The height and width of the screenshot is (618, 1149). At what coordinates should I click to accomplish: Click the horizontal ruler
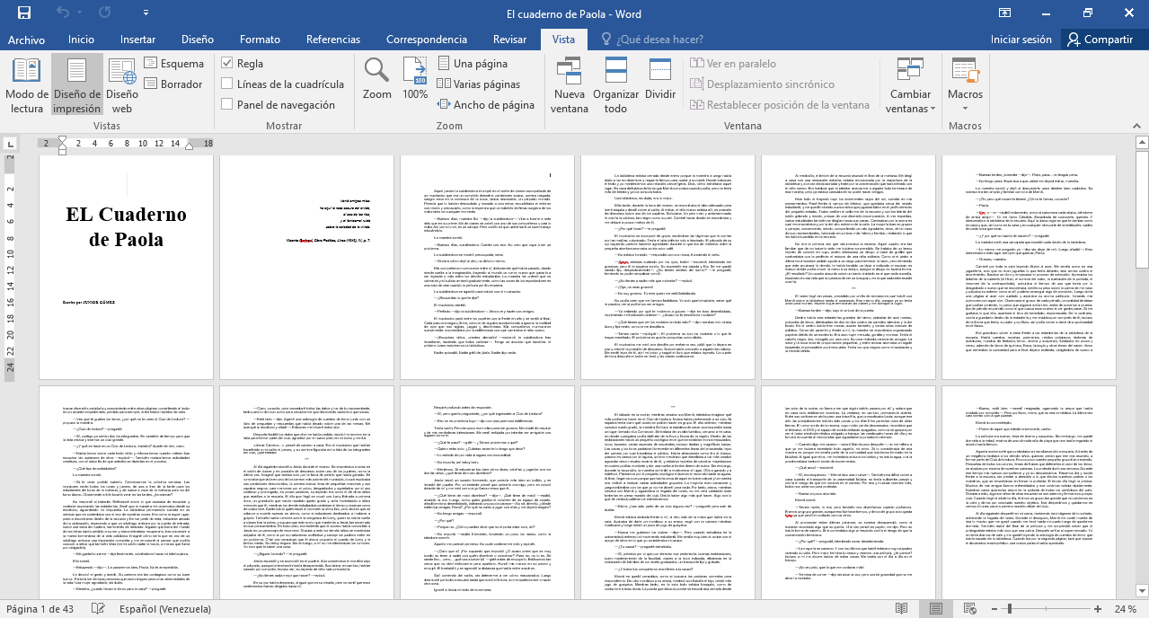point(126,143)
